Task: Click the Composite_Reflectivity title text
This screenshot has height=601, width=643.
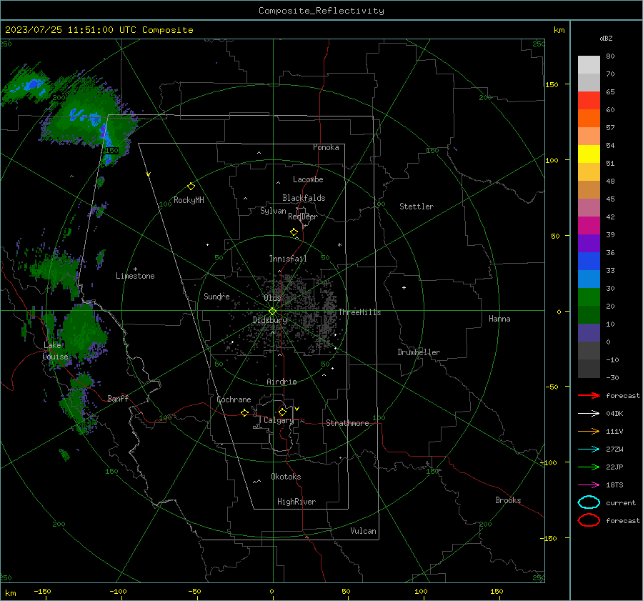Action: pyautogui.click(x=321, y=11)
